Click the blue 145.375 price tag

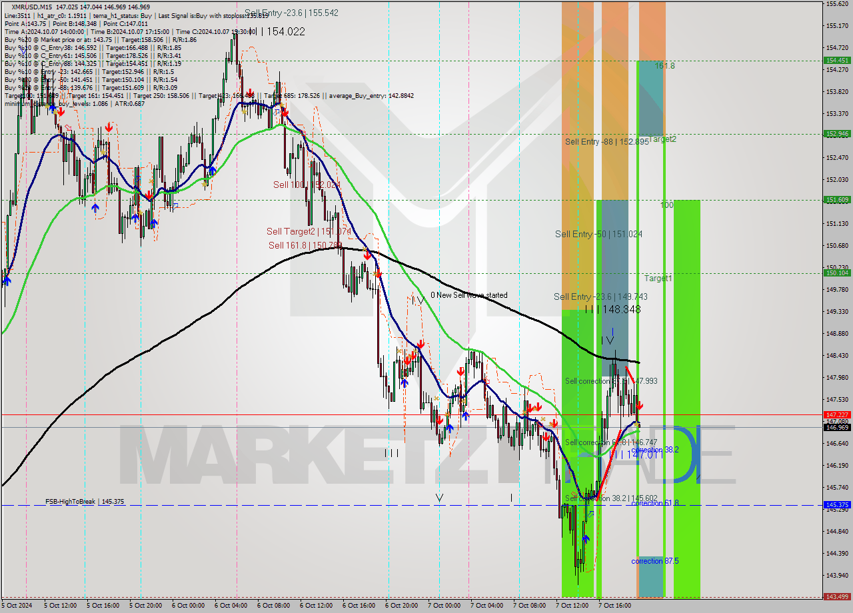[837, 505]
